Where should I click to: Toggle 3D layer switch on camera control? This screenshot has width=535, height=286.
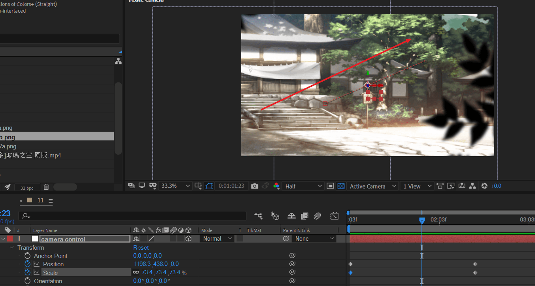tap(189, 239)
